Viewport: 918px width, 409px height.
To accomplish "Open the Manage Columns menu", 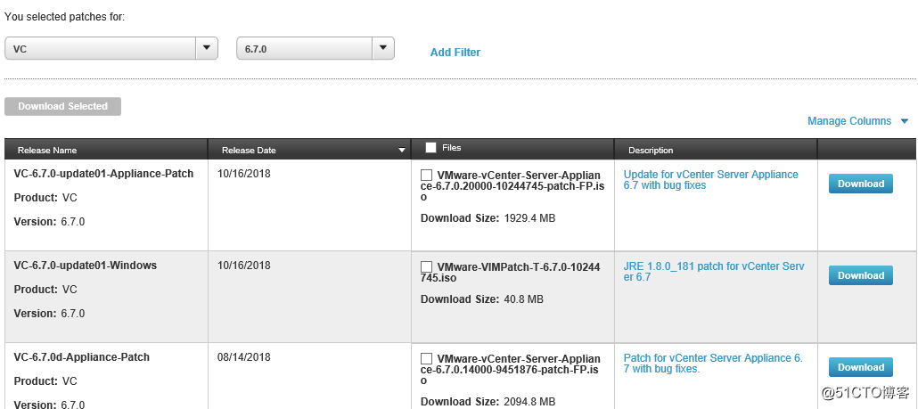I will pos(857,121).
